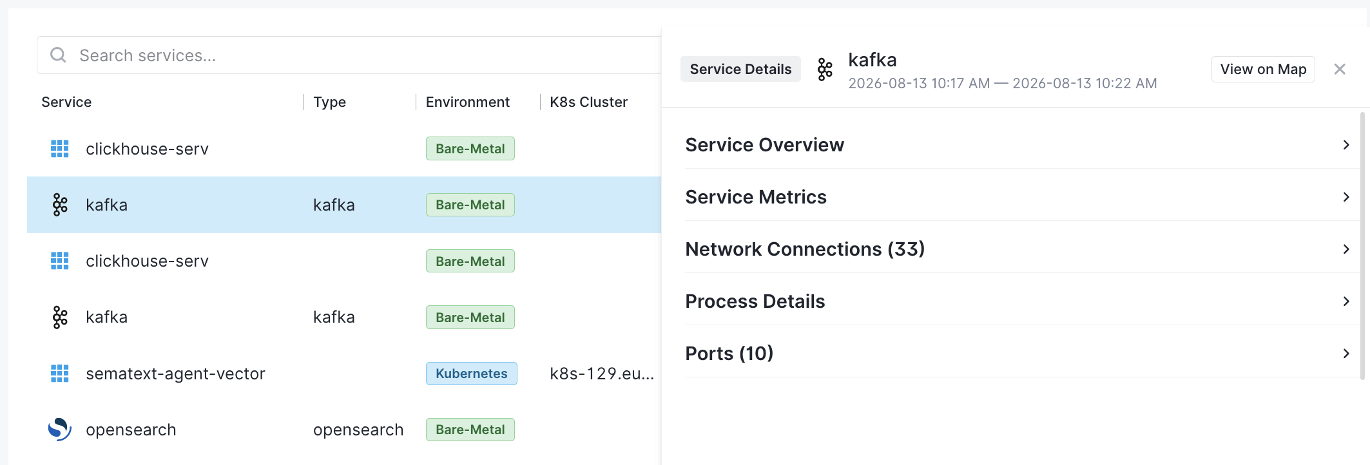This screenshot has width=1370, height=465.
Task: Select the sematext-agent-vector service name
Action: (x=175, y=374)
